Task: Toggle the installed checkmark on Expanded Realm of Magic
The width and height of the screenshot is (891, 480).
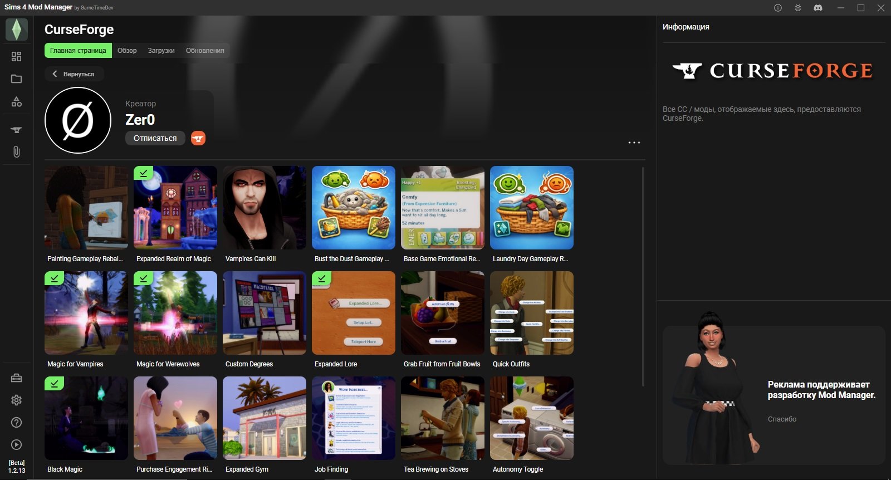Action: (144, 173)
